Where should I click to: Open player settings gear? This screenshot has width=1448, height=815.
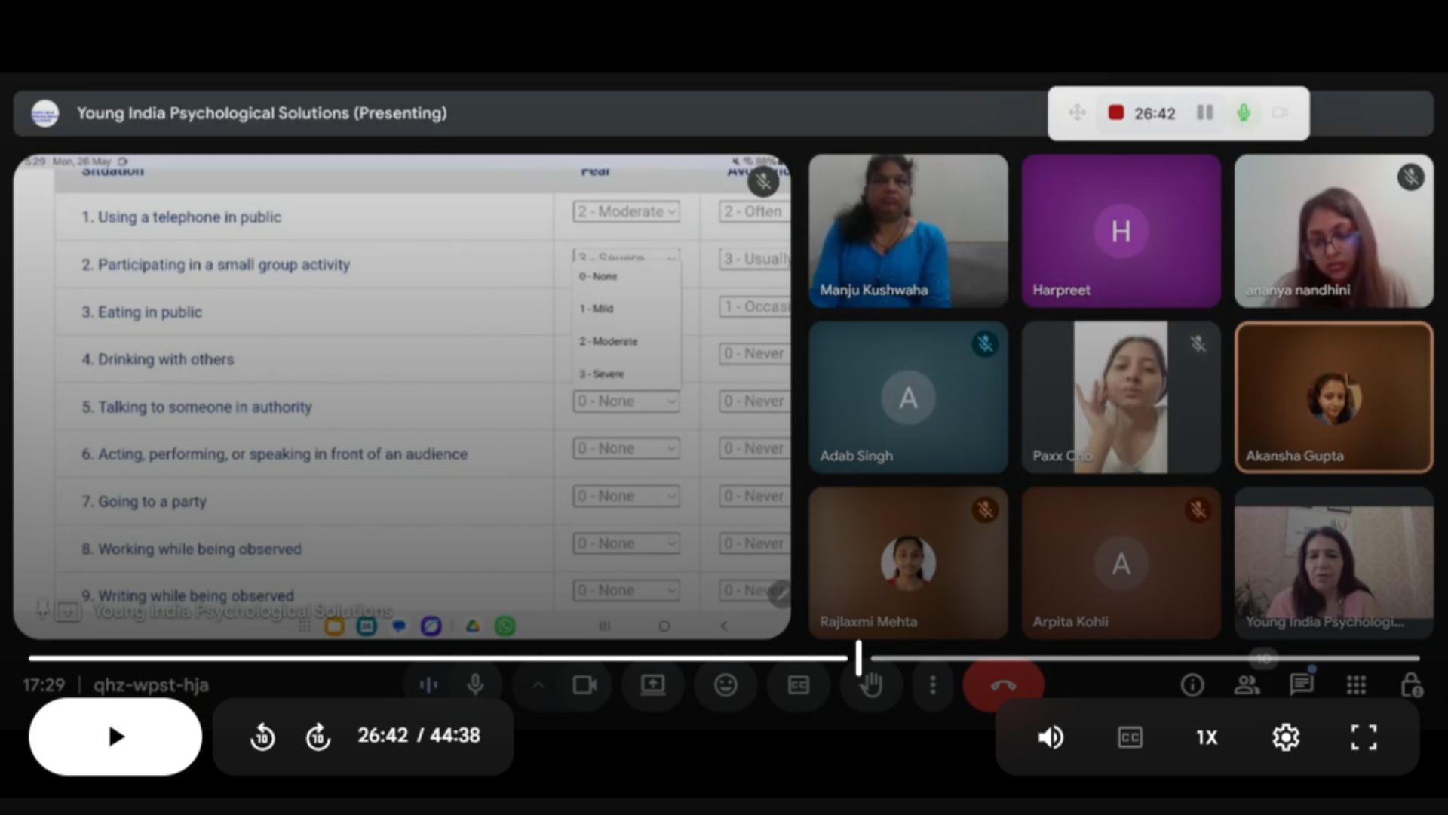pyautogui.click(x=1285, y=737)
